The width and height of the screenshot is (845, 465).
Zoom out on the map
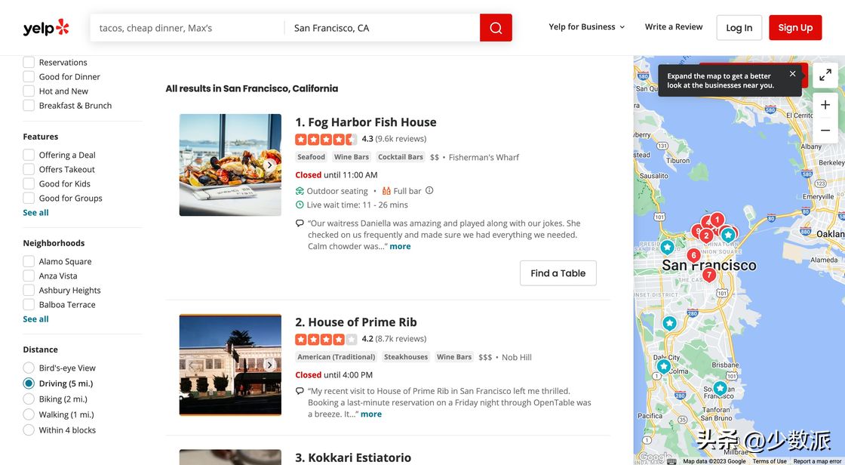click(x=825, y=131)
